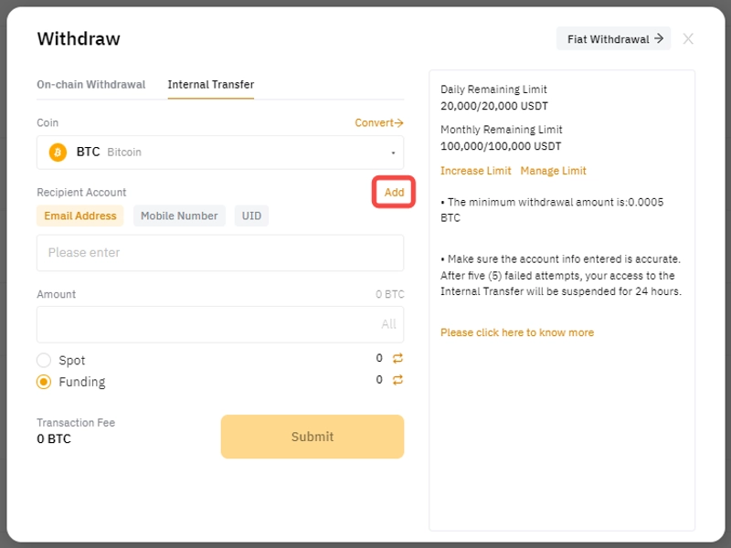Switch to Internal Transfer tab

click(x=211, y=85)
